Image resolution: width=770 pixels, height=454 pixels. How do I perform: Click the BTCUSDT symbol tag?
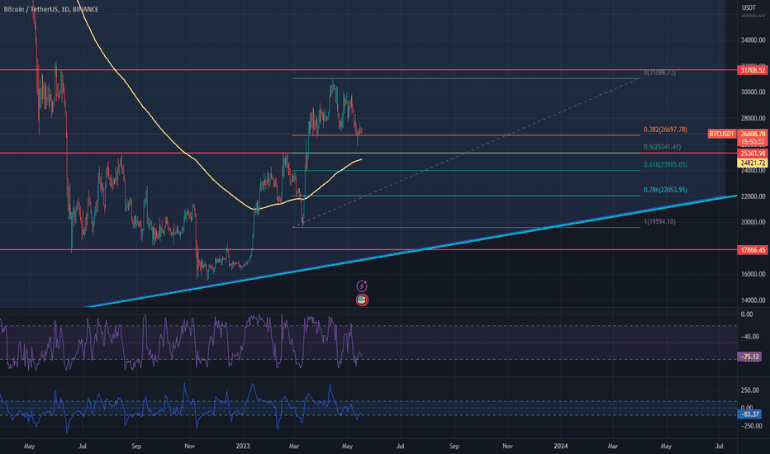[x=722, y=134]
